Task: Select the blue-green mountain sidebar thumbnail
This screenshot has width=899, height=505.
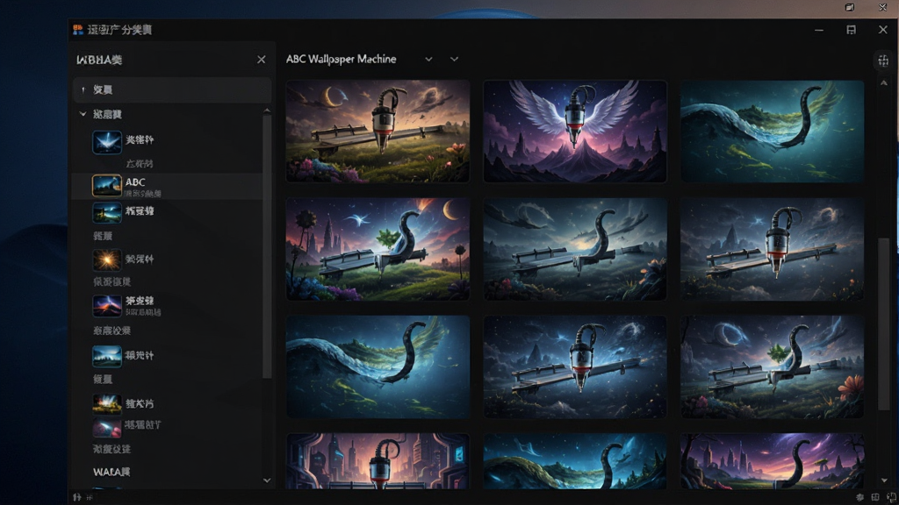Action: (107, 356)
